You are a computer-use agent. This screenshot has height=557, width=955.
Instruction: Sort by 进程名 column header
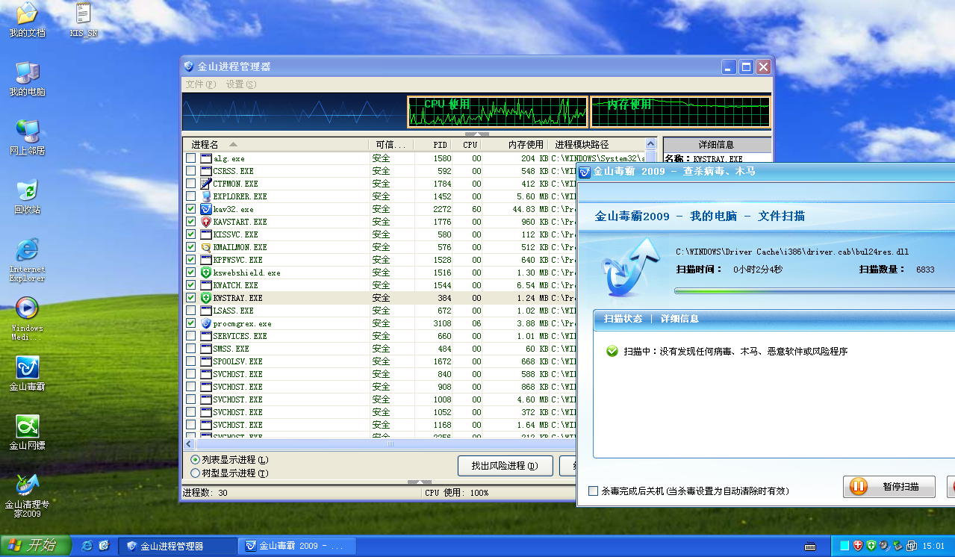tap(276, 145)
